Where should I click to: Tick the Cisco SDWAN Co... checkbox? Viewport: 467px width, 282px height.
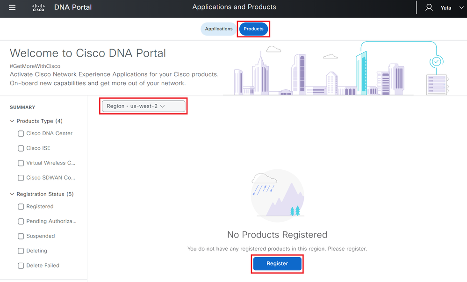21,178
